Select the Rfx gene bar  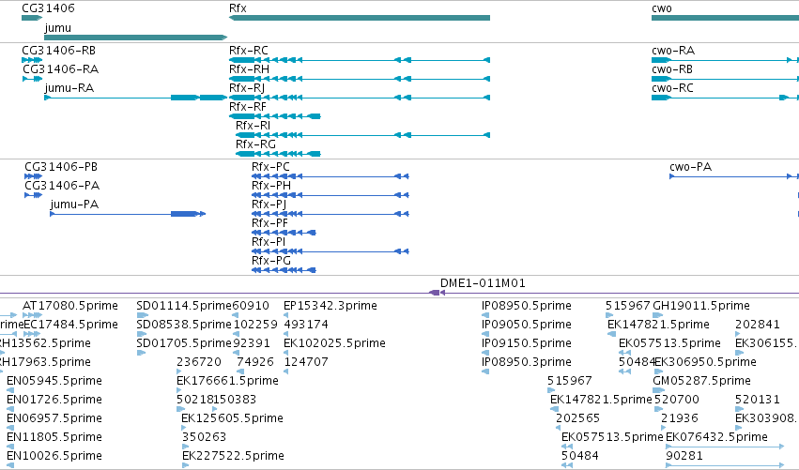[x=360, y=18]
